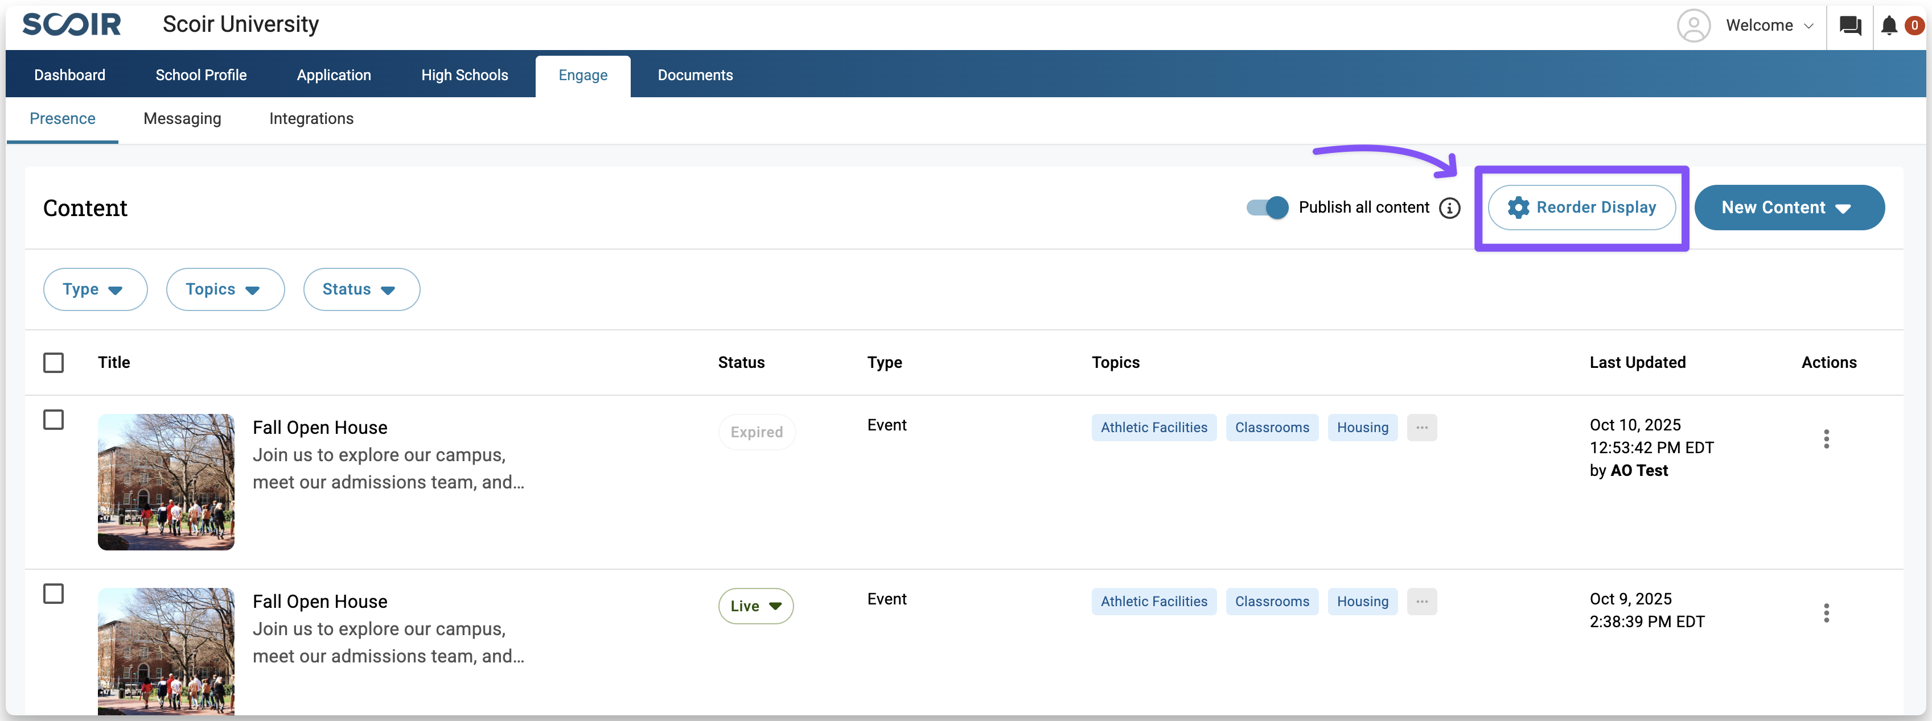Open actions menu for expired Fall Open House

click(1826, 439)
